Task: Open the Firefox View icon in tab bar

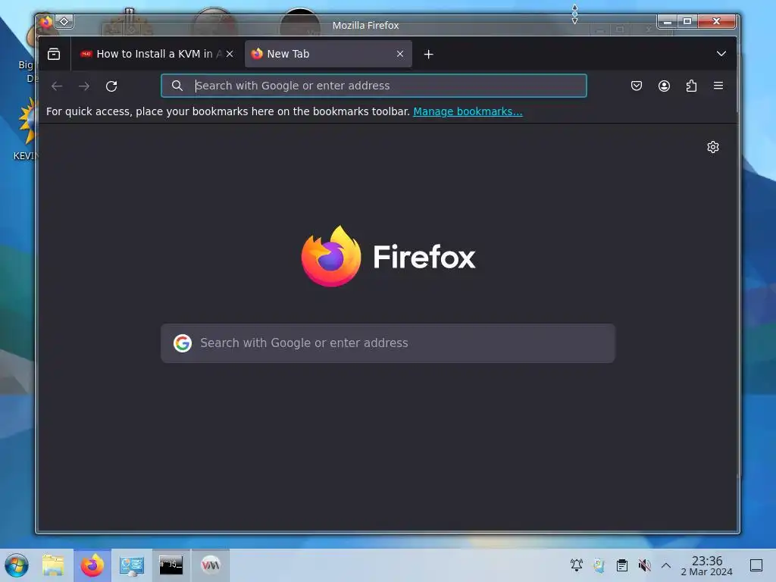Action: [x=54, y=54]
